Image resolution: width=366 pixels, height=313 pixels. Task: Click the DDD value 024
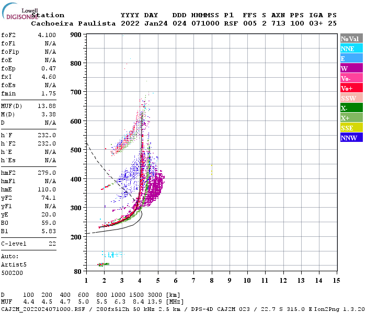point(179,23)
